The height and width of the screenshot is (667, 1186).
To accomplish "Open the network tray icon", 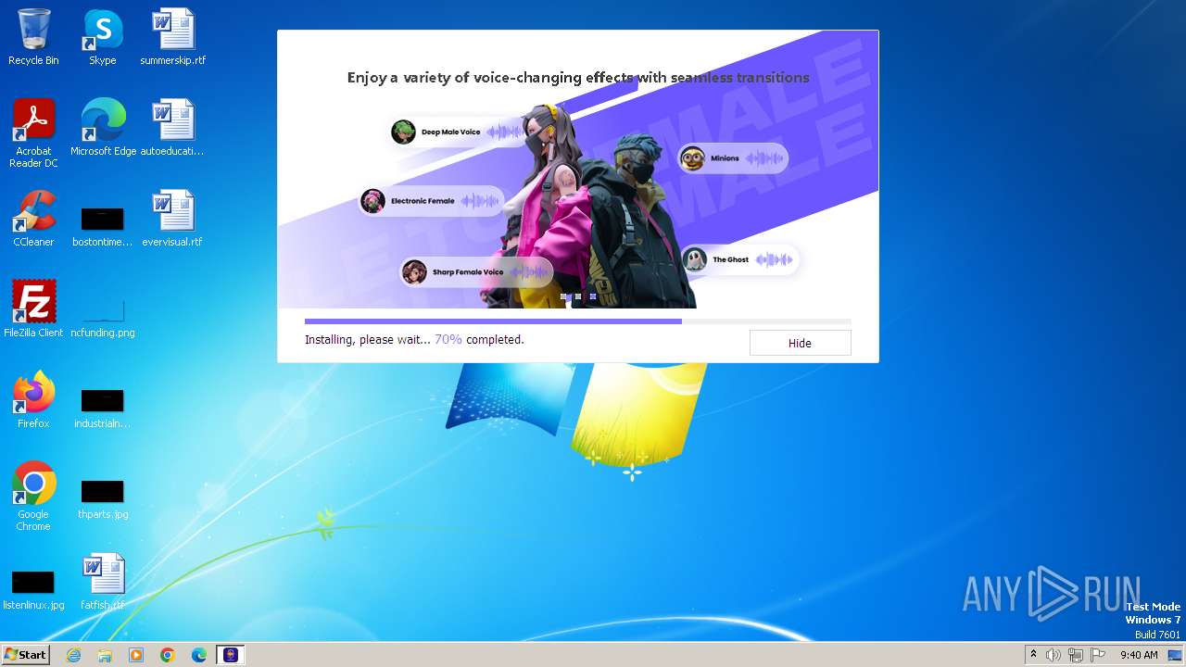I will pos(1076,655).
